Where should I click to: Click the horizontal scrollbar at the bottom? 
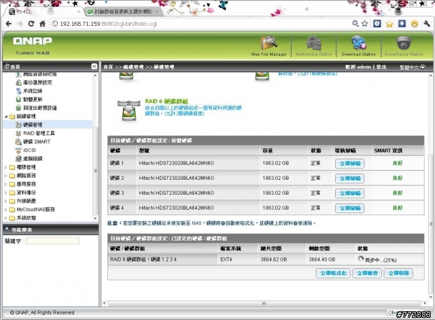[x=264, y=304]
